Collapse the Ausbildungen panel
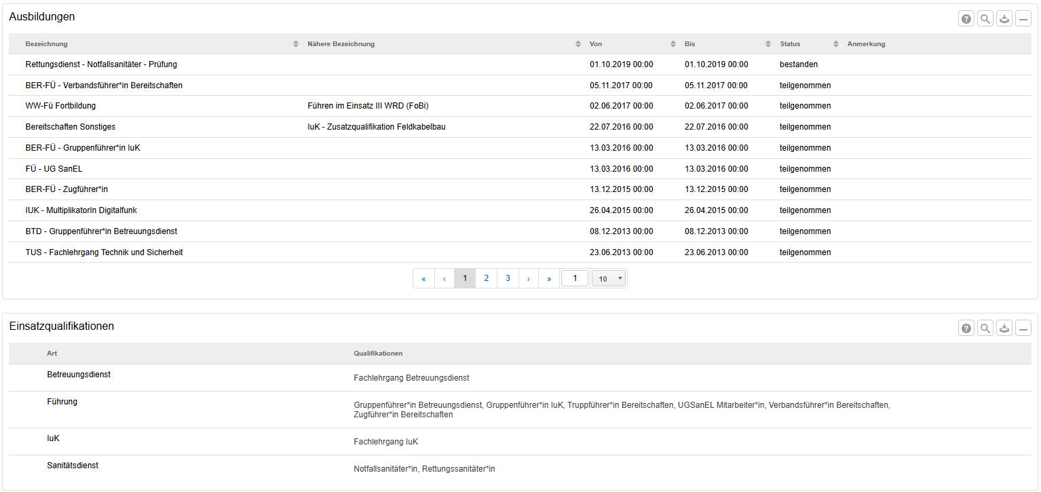 tap(1023, 19)
